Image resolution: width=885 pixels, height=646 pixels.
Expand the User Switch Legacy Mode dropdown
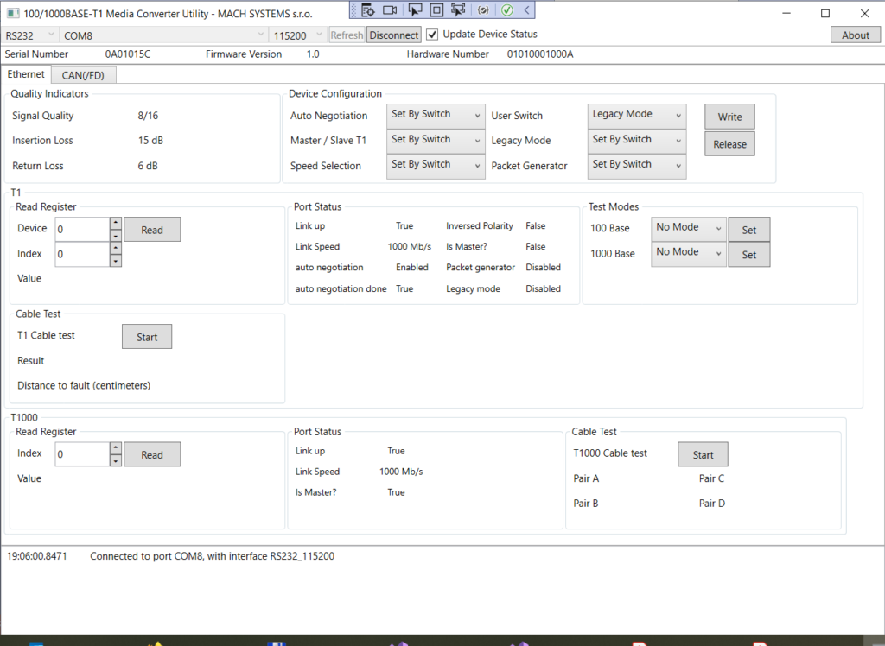[637, 114]
